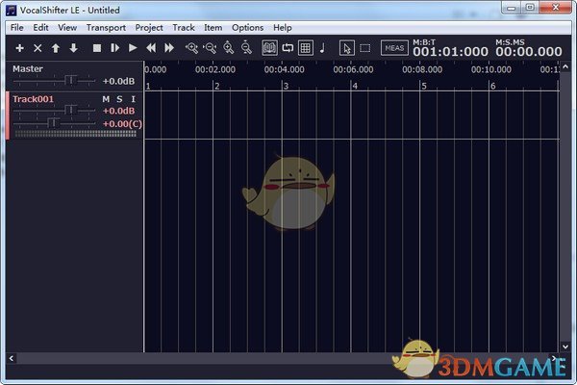Open the View menu
Viewport: 577px width, 385px height.
tap(67, 28)
